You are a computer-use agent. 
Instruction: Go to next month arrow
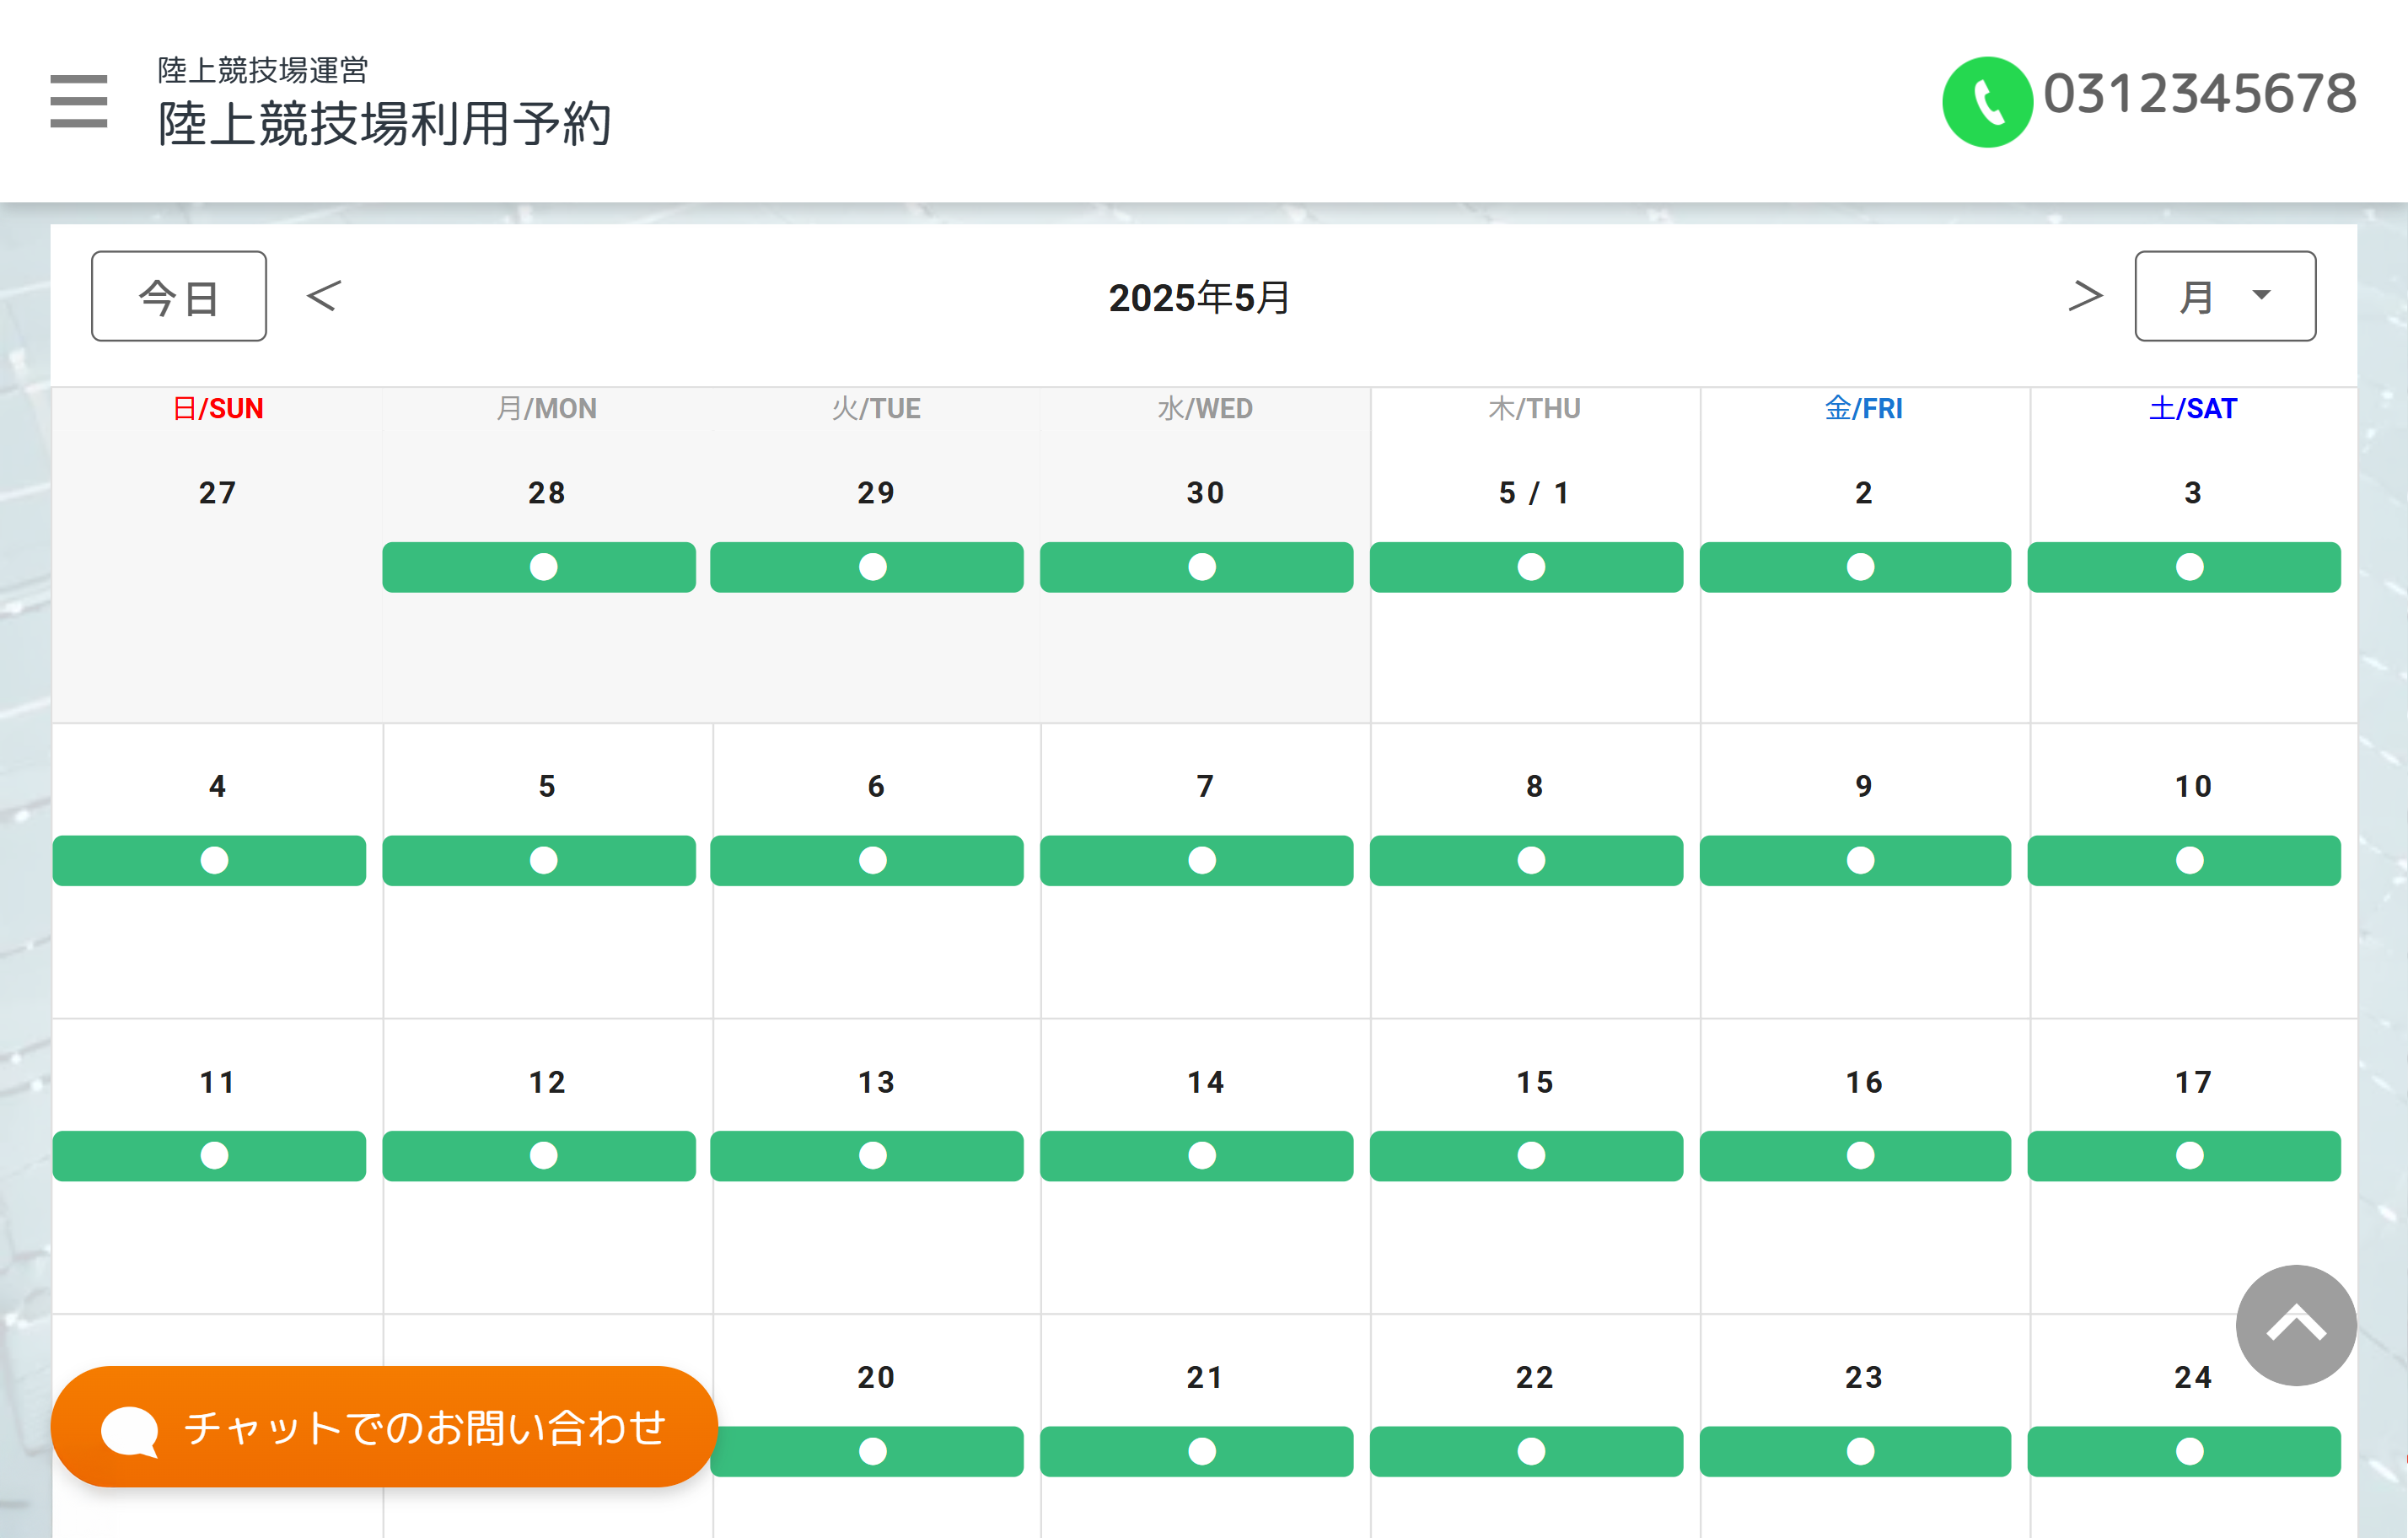(2085, 296)
